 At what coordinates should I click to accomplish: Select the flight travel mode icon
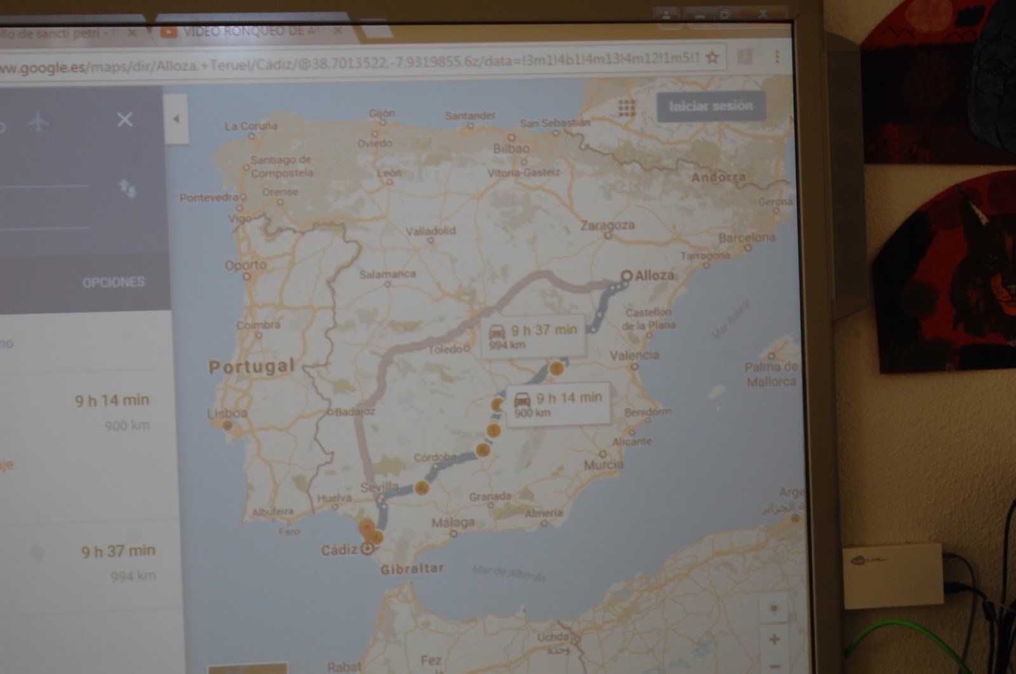click(x=38, y=121)
